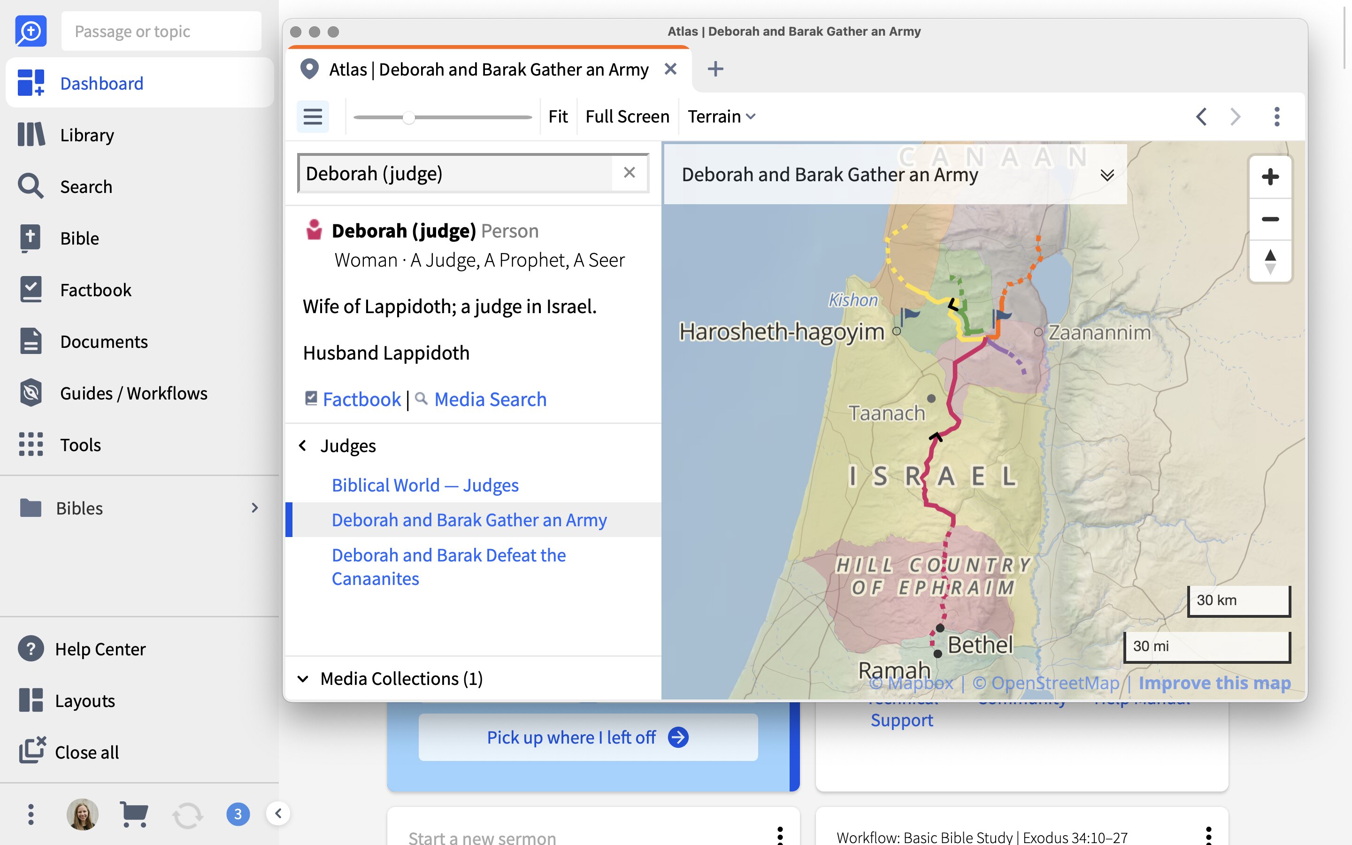The height and width of the screenshot is (845, 1352).
Task: Click the Deborah (judge) search input
Action: pyautogui.click(x=456, y=173)
